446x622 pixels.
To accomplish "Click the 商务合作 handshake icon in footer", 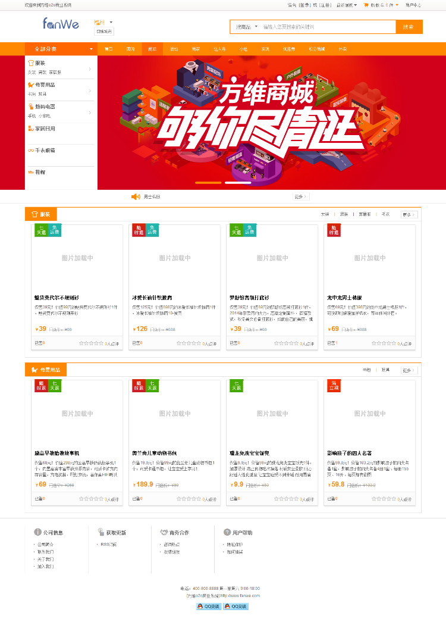I will coord(164,532).
